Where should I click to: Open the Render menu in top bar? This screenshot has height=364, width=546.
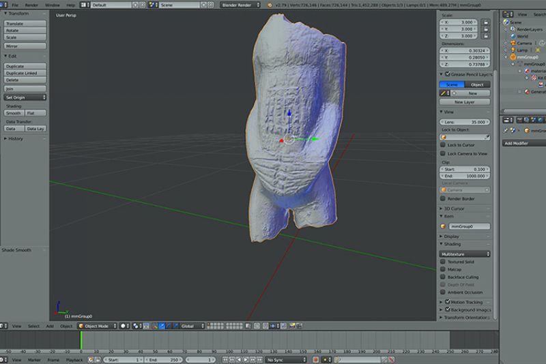click(x=31, y=5)
